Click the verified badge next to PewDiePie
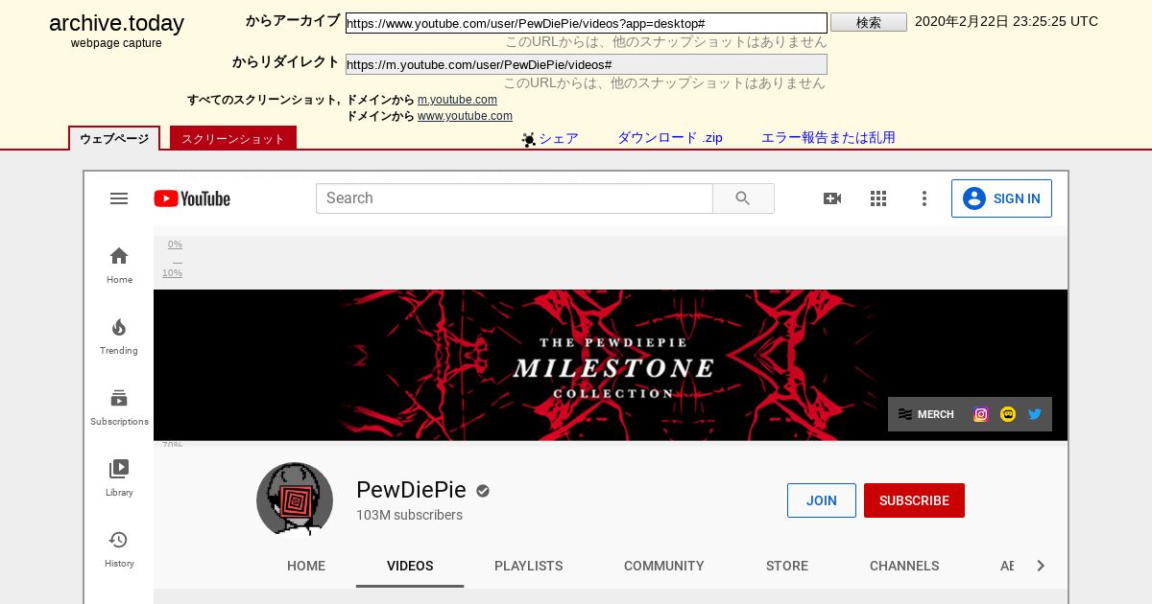 (x=483, y=491)
